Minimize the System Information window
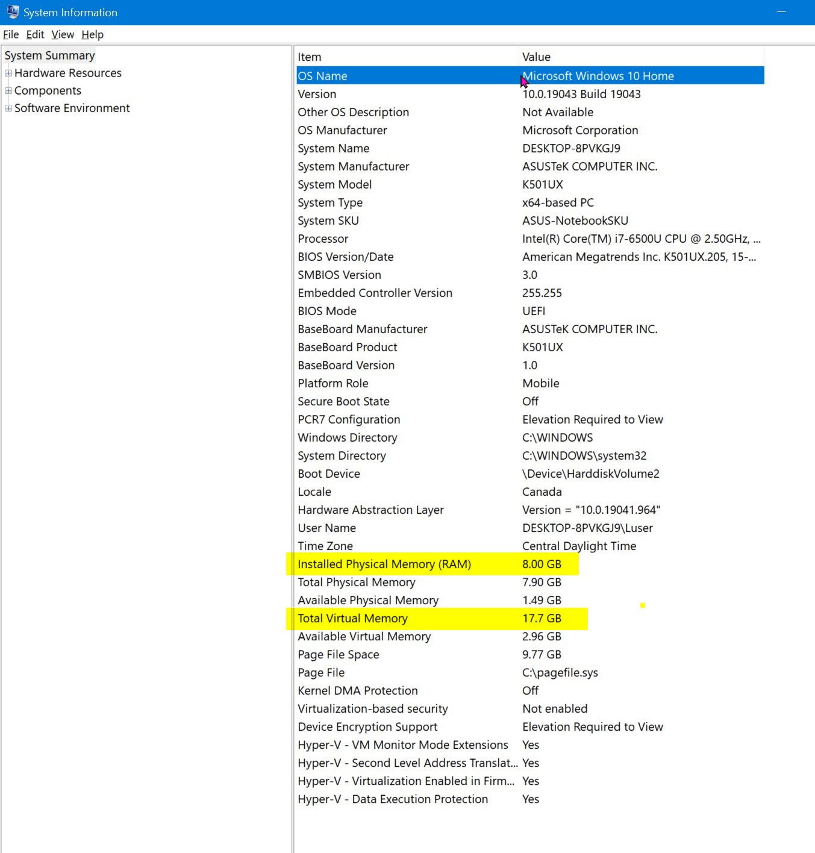Screen dimensions: 815x853 tap(782, 12)
